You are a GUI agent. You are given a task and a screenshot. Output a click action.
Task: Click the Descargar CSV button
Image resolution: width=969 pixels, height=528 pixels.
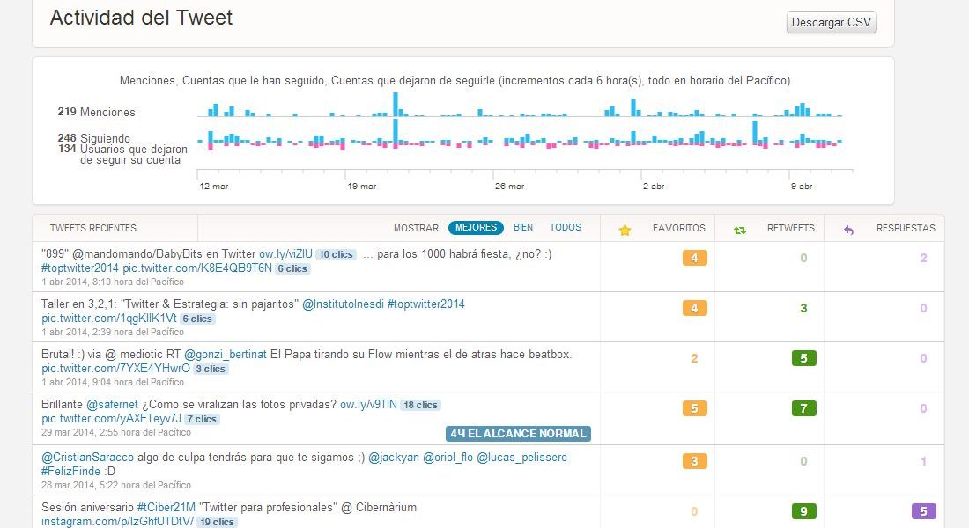point(831,23)
